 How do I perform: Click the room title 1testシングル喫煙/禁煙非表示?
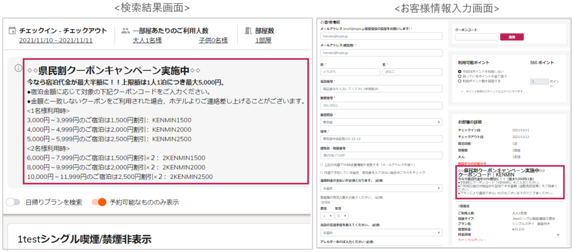tap(84, 239)
